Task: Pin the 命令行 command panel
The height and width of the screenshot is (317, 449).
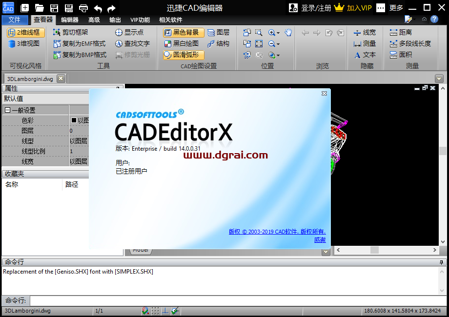Action: [441, 262]
